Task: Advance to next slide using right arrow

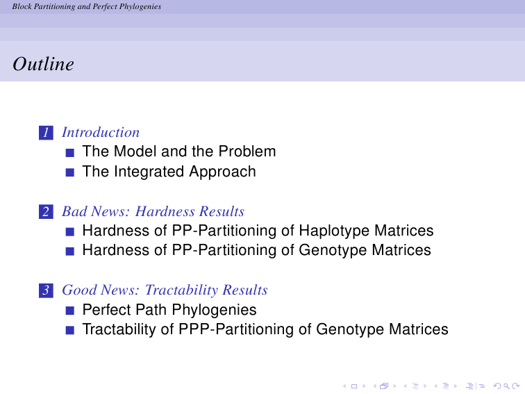Action: coord(365,386)
